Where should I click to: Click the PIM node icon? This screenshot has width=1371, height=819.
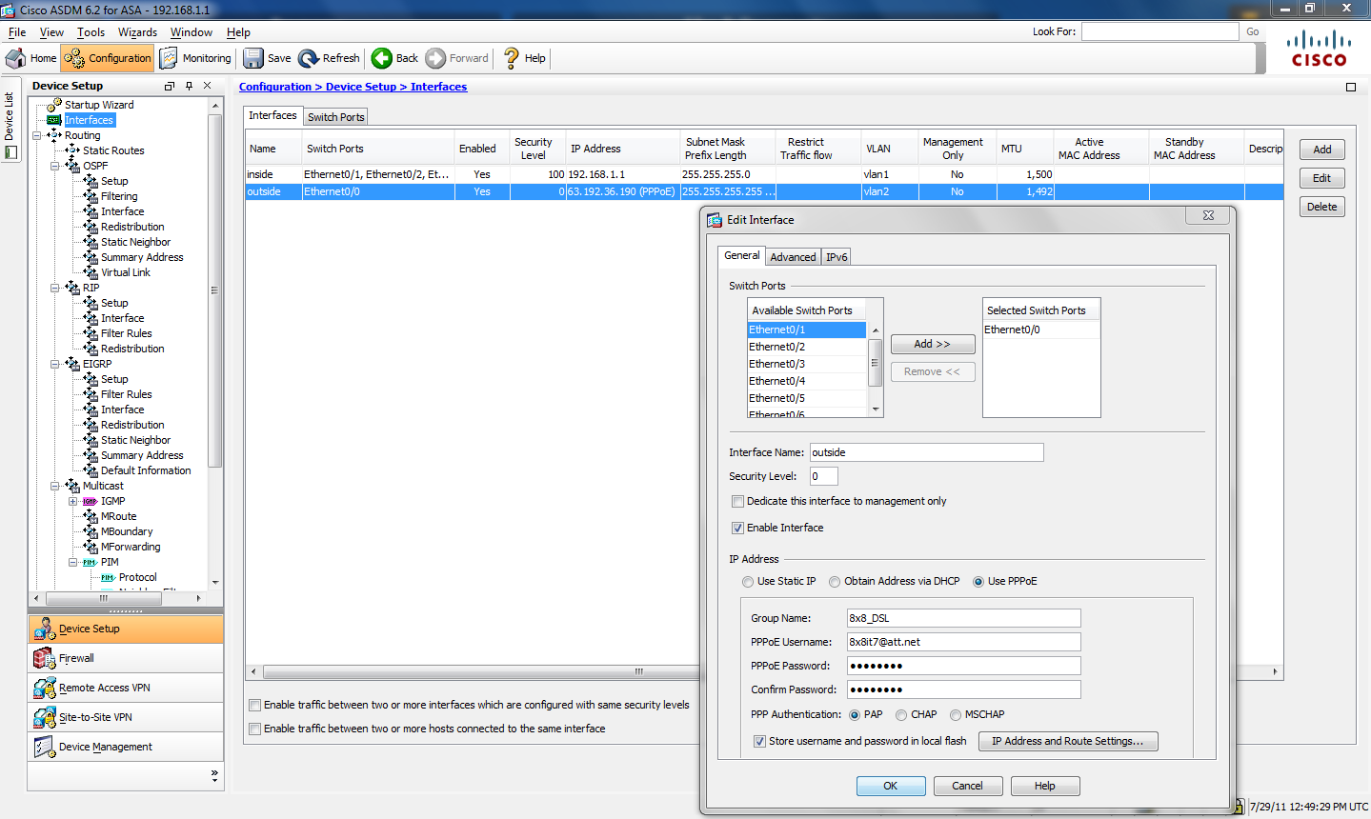click(x=91, y=562)
